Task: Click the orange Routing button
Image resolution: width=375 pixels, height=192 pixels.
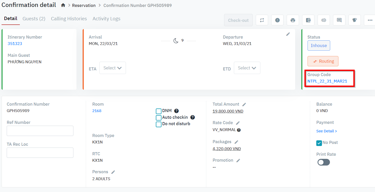Action: coord(323,61)
